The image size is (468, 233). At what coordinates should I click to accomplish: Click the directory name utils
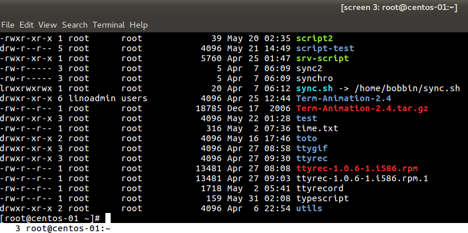pos(309,208)
